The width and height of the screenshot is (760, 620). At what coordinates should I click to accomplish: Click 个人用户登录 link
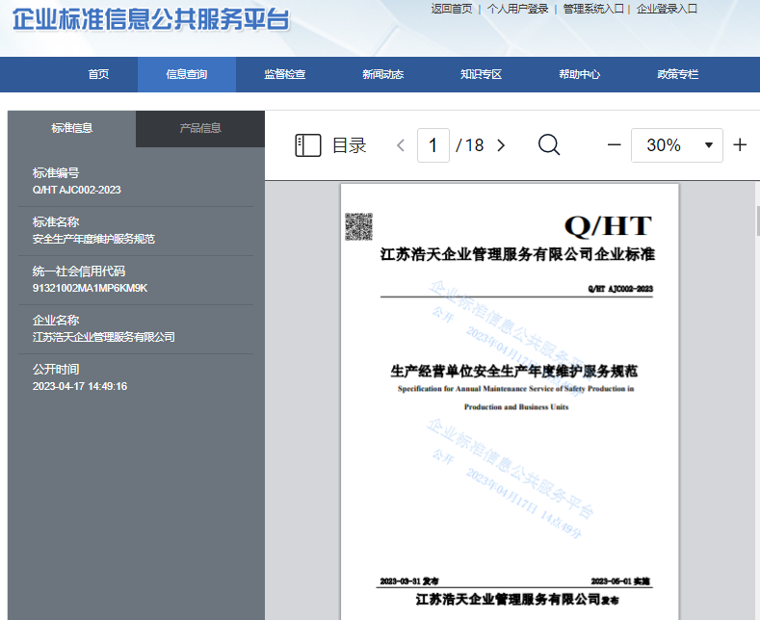point(517,9)
